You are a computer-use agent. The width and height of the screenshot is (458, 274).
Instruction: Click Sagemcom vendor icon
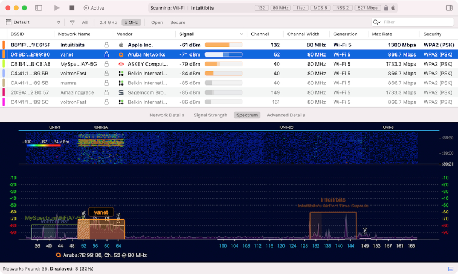tap(121, 92)
